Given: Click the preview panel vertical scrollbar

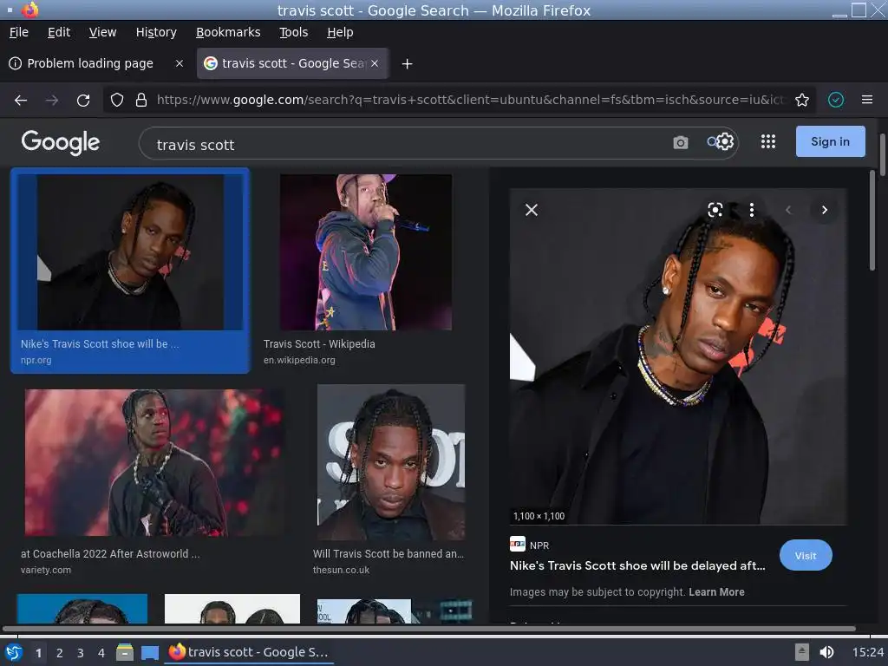Looking at the screenshot, I should [x=872, y=221].
